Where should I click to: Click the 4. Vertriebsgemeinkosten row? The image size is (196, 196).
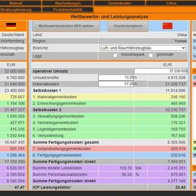coord(109,123)
